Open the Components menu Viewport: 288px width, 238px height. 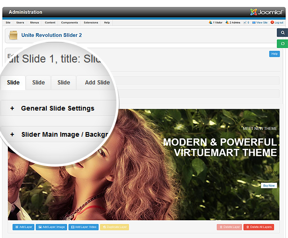(x=70, y=22)
